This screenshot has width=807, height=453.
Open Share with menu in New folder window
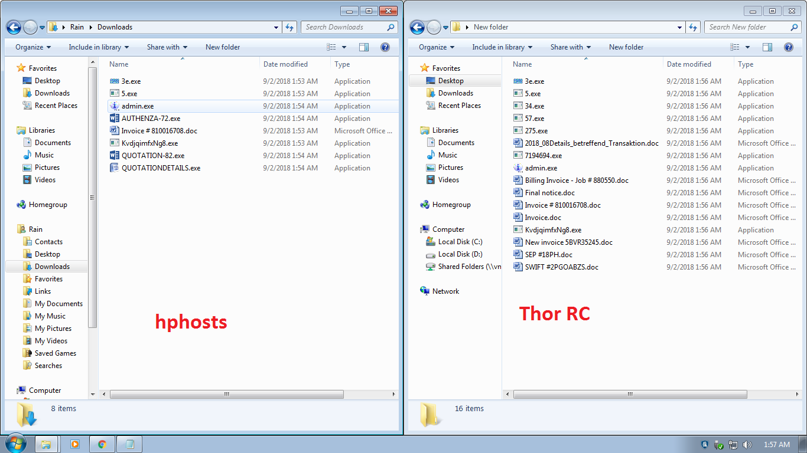pyautogui.click(x=571, y=47)
